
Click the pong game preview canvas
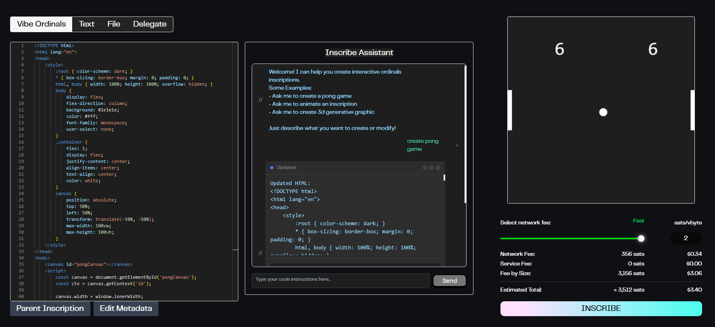click(x=601, y=161)
